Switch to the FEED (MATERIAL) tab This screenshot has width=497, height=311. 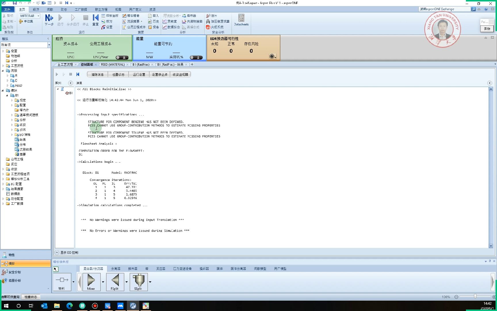(113, 65)
